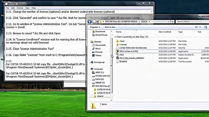The width and height of the screenshot is (209, 117).
Task: Click navigation pane scroll up arrow
Action: 111,32
